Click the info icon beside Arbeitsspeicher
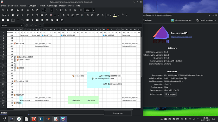 [x=185, y=78]
